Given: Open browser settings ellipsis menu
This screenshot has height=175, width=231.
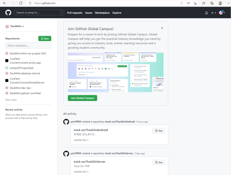Looking at the screenshot, I should (229, 3).
